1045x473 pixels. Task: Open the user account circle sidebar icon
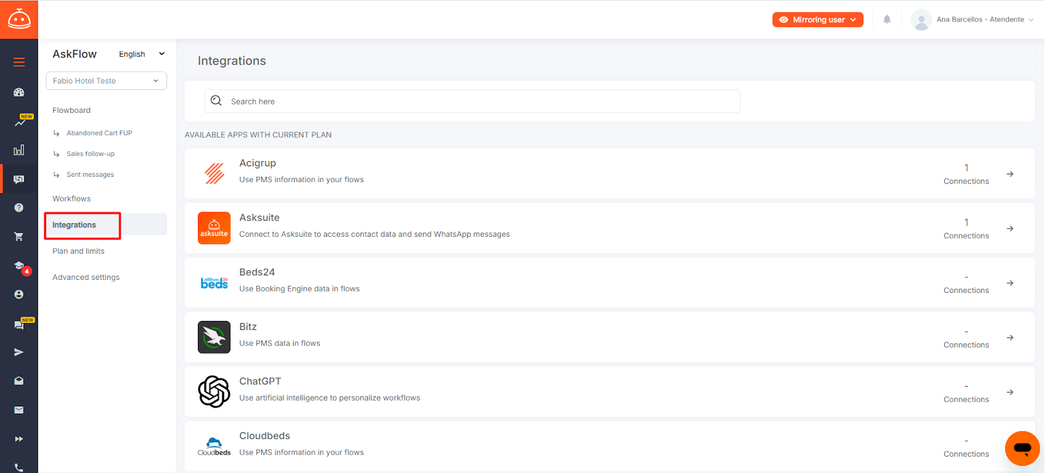pyautogui.click(x=19, y=294)
